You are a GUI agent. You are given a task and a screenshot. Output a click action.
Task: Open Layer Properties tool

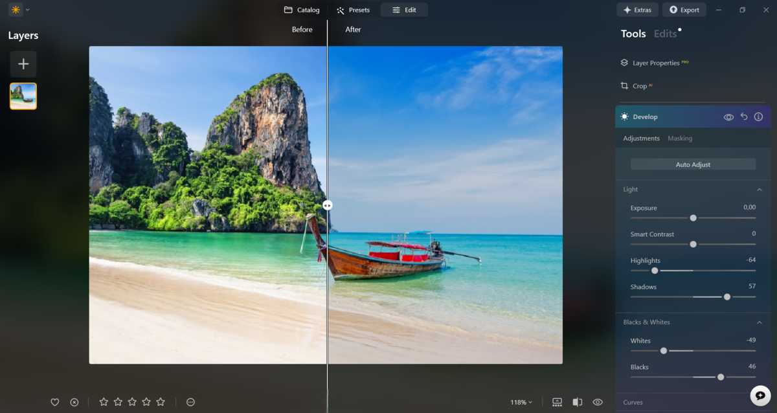coord(655,63)
